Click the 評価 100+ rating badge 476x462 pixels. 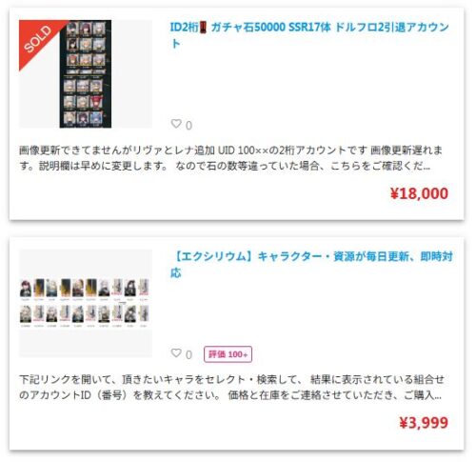tap(228, 354)
